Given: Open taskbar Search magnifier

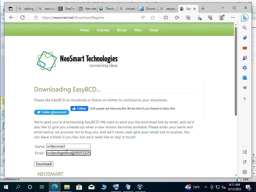Looking at the screenshot, I should point(18,187).
